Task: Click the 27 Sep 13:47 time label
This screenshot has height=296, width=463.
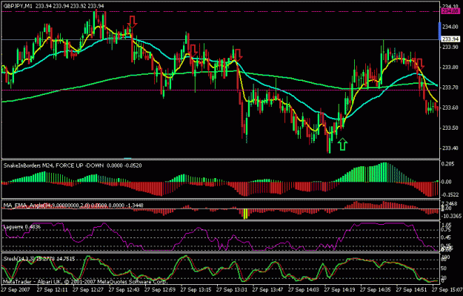Action: pos(268,289)
